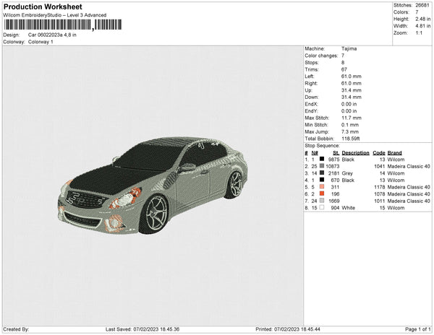The height and width of the screenshot is (335, 434).
Task: Click the Brand column header
Action: coord(393,153)
